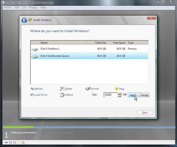Click into the partition Size field
177x147 pixels.
pyautogui.click(x=110, y=95)
